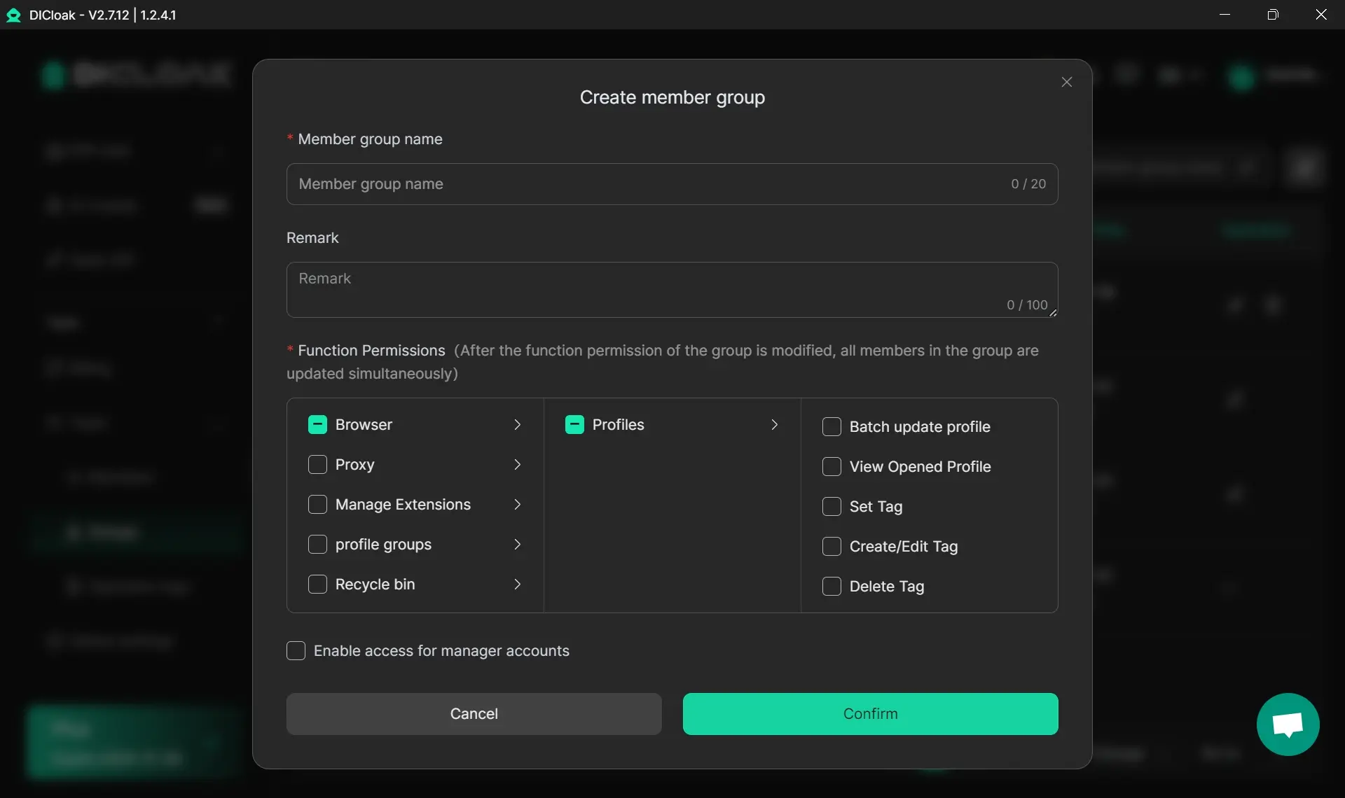Toggle the Profiles permission checkbox

click(x=574, y=425)
